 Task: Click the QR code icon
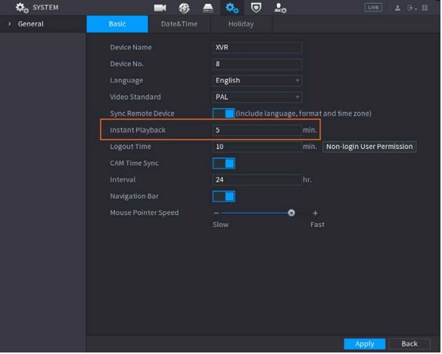pyautogui.click(x=425, y=8)
